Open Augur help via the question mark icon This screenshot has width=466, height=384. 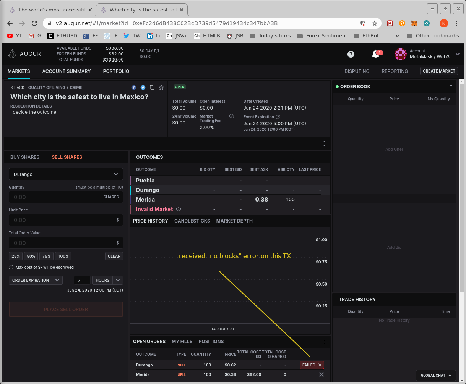pos(351,54)
